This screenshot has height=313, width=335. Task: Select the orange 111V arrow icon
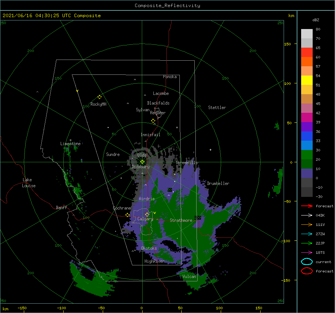(307, 224)
